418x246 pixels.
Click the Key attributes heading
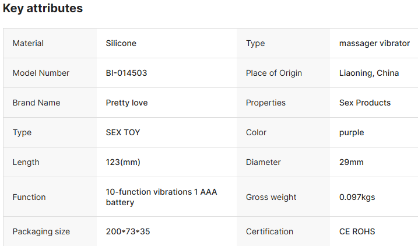point(43,8)
